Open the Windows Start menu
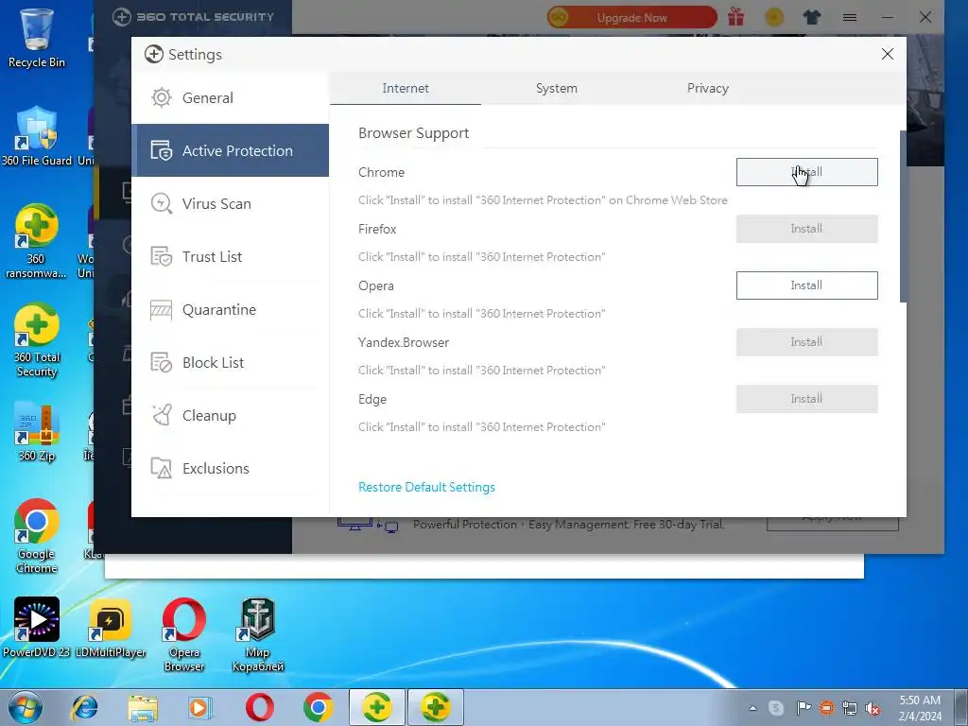 [26, 707]
